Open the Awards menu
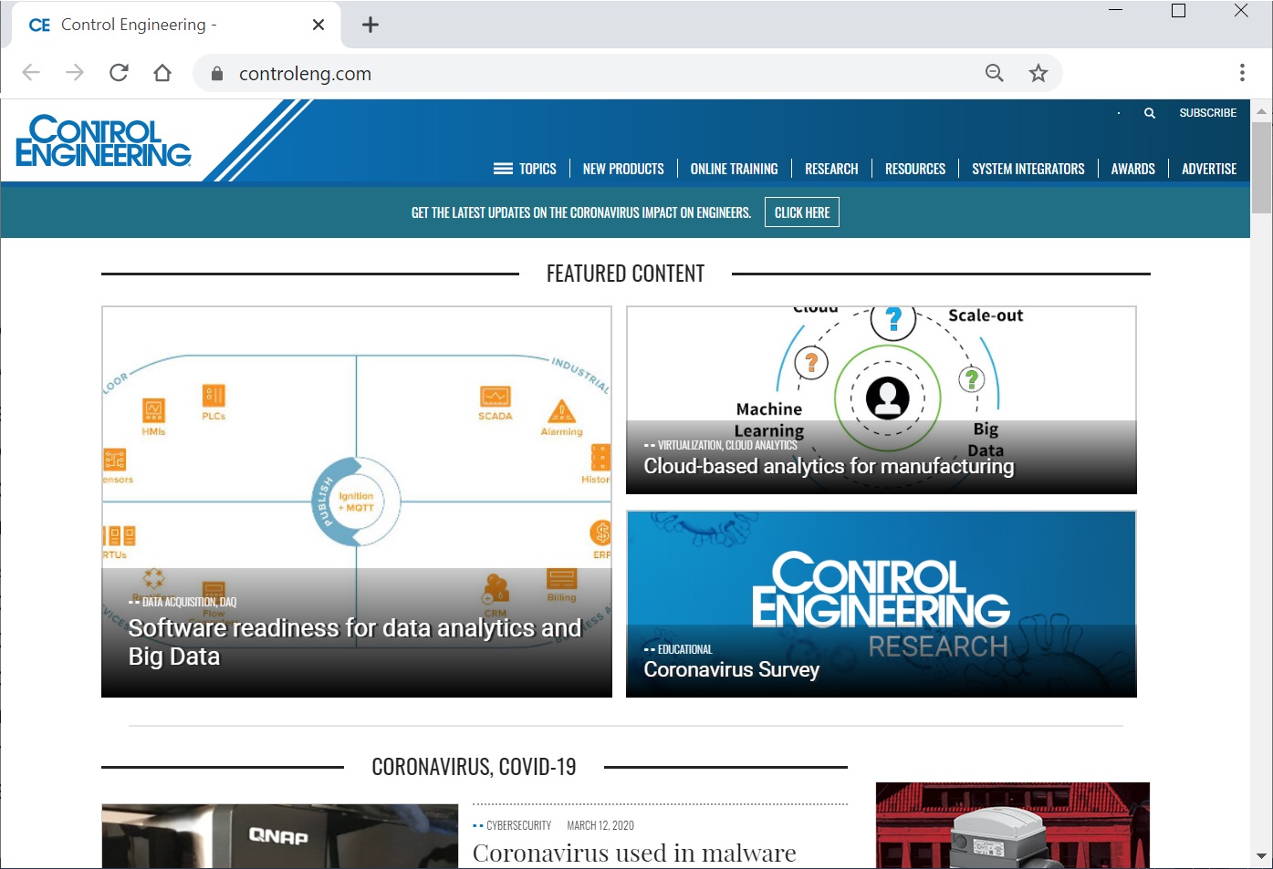1273x869 pixels. click(1133, 169)
